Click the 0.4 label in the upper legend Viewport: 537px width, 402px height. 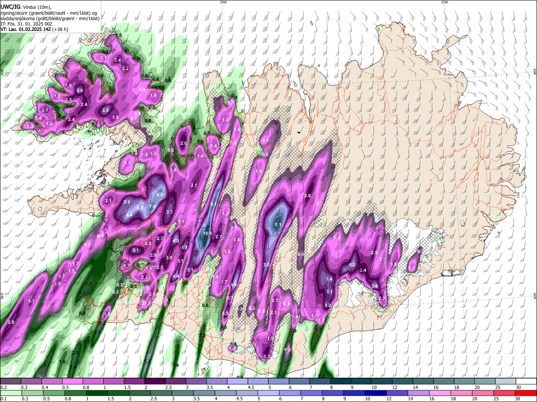tap(44, 387)
